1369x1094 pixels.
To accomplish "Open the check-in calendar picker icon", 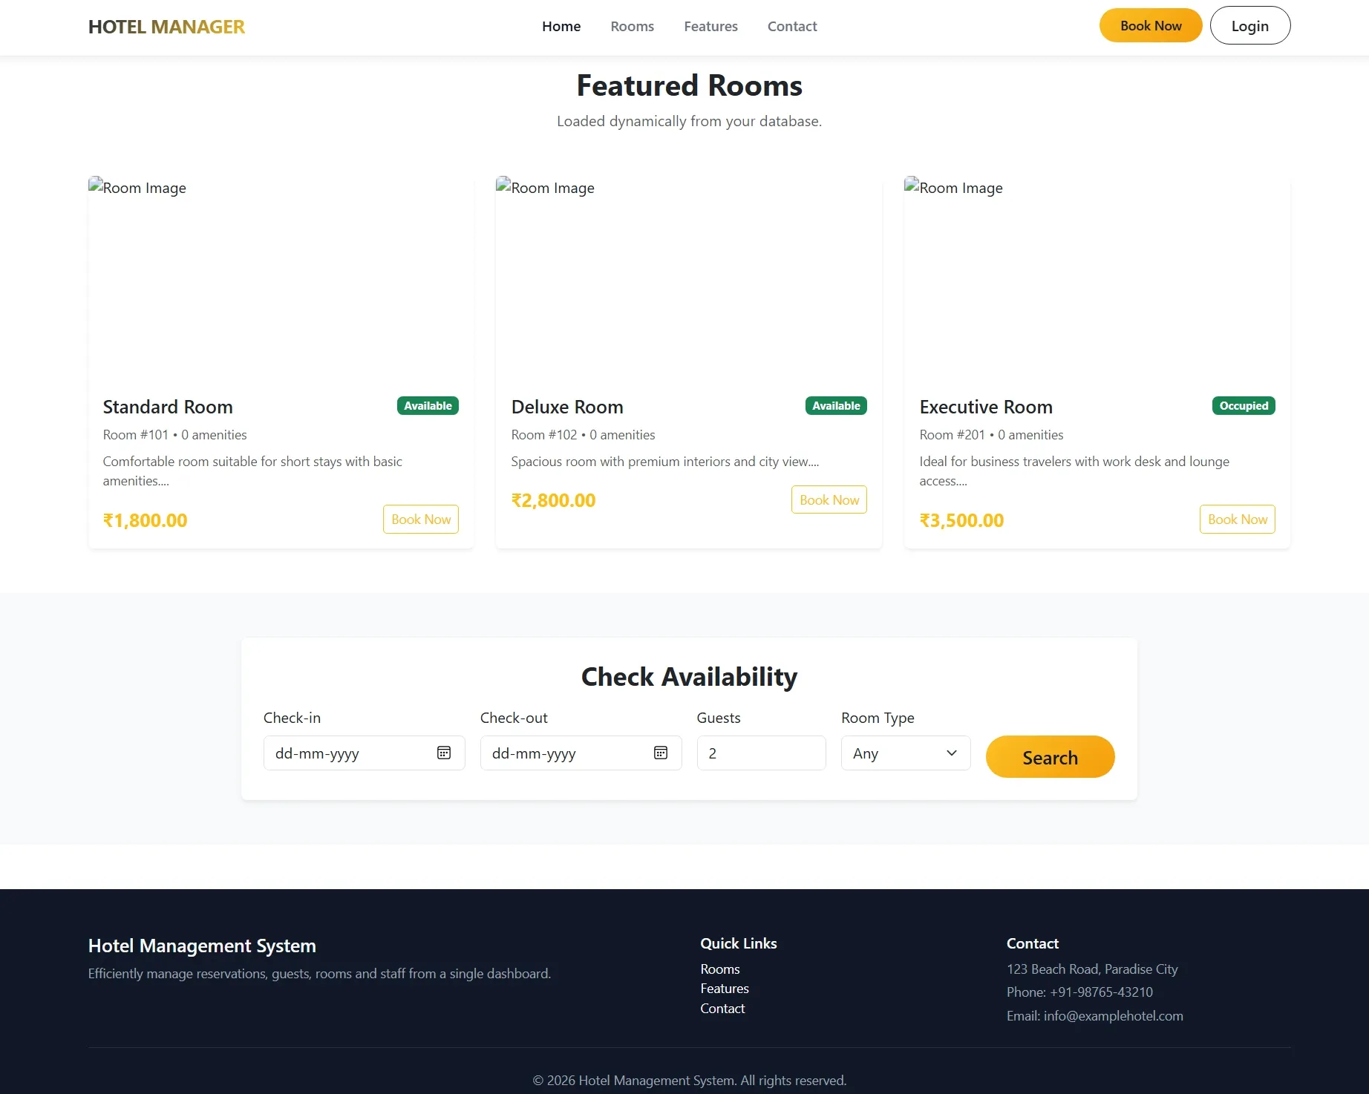I will [443, 753].
